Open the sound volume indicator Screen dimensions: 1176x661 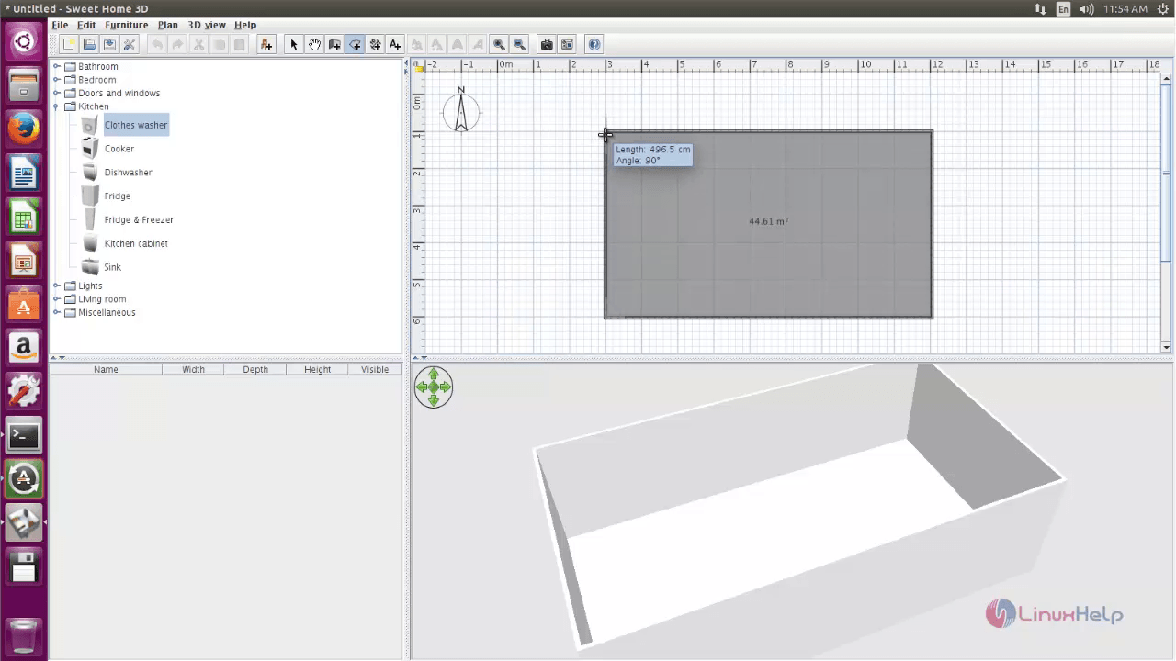pos(1087,9)
